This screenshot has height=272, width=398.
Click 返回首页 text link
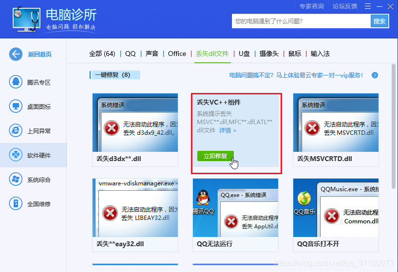point(40,54)
